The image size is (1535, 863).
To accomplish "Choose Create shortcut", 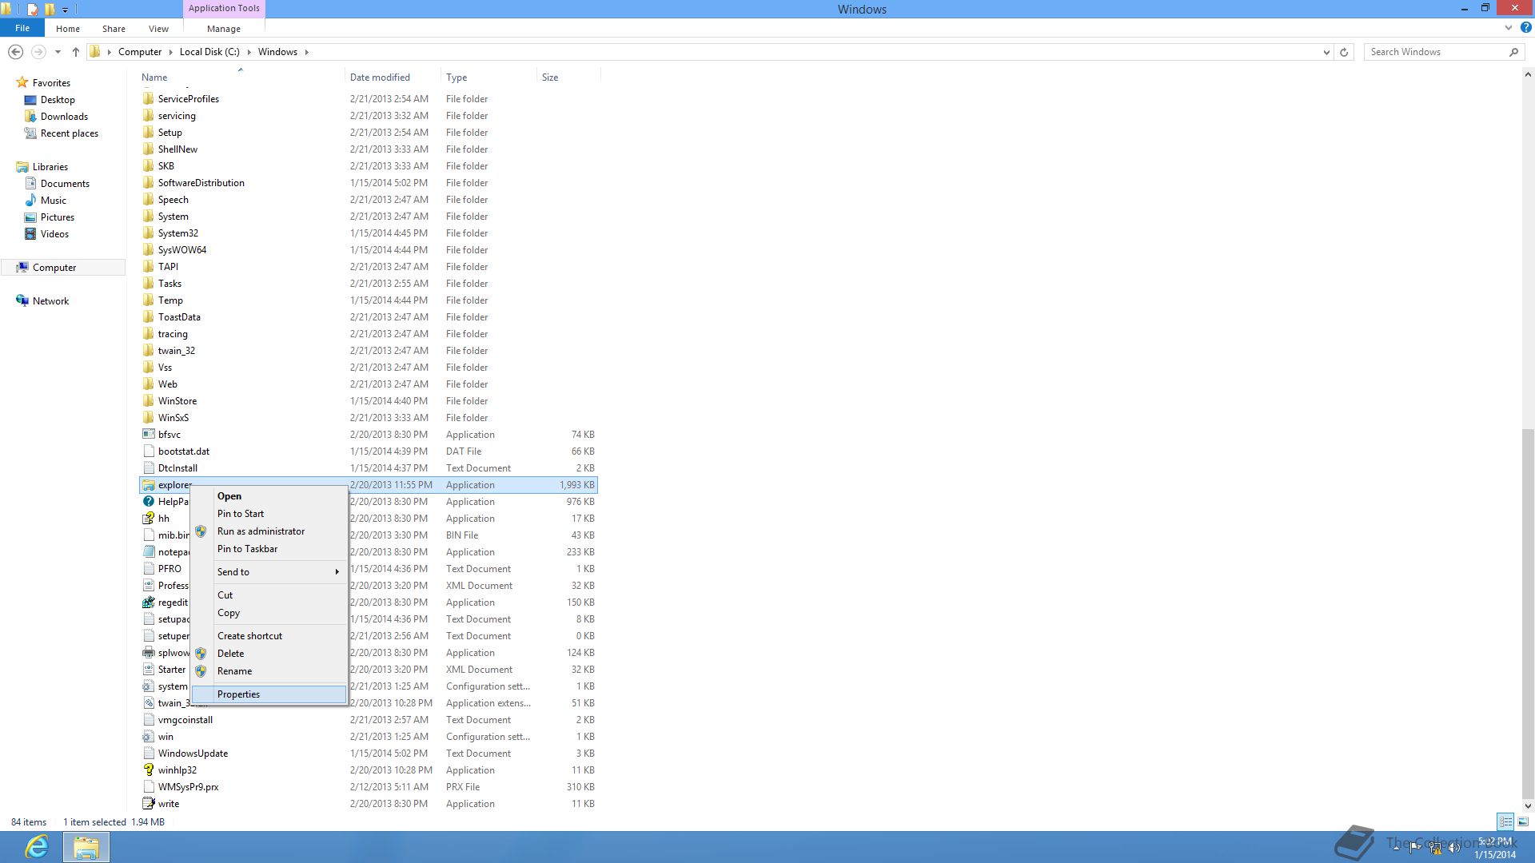I will 269,636.
